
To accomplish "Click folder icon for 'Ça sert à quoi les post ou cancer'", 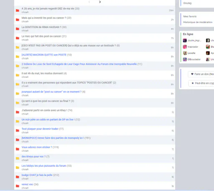I will (x=18, y=103).
